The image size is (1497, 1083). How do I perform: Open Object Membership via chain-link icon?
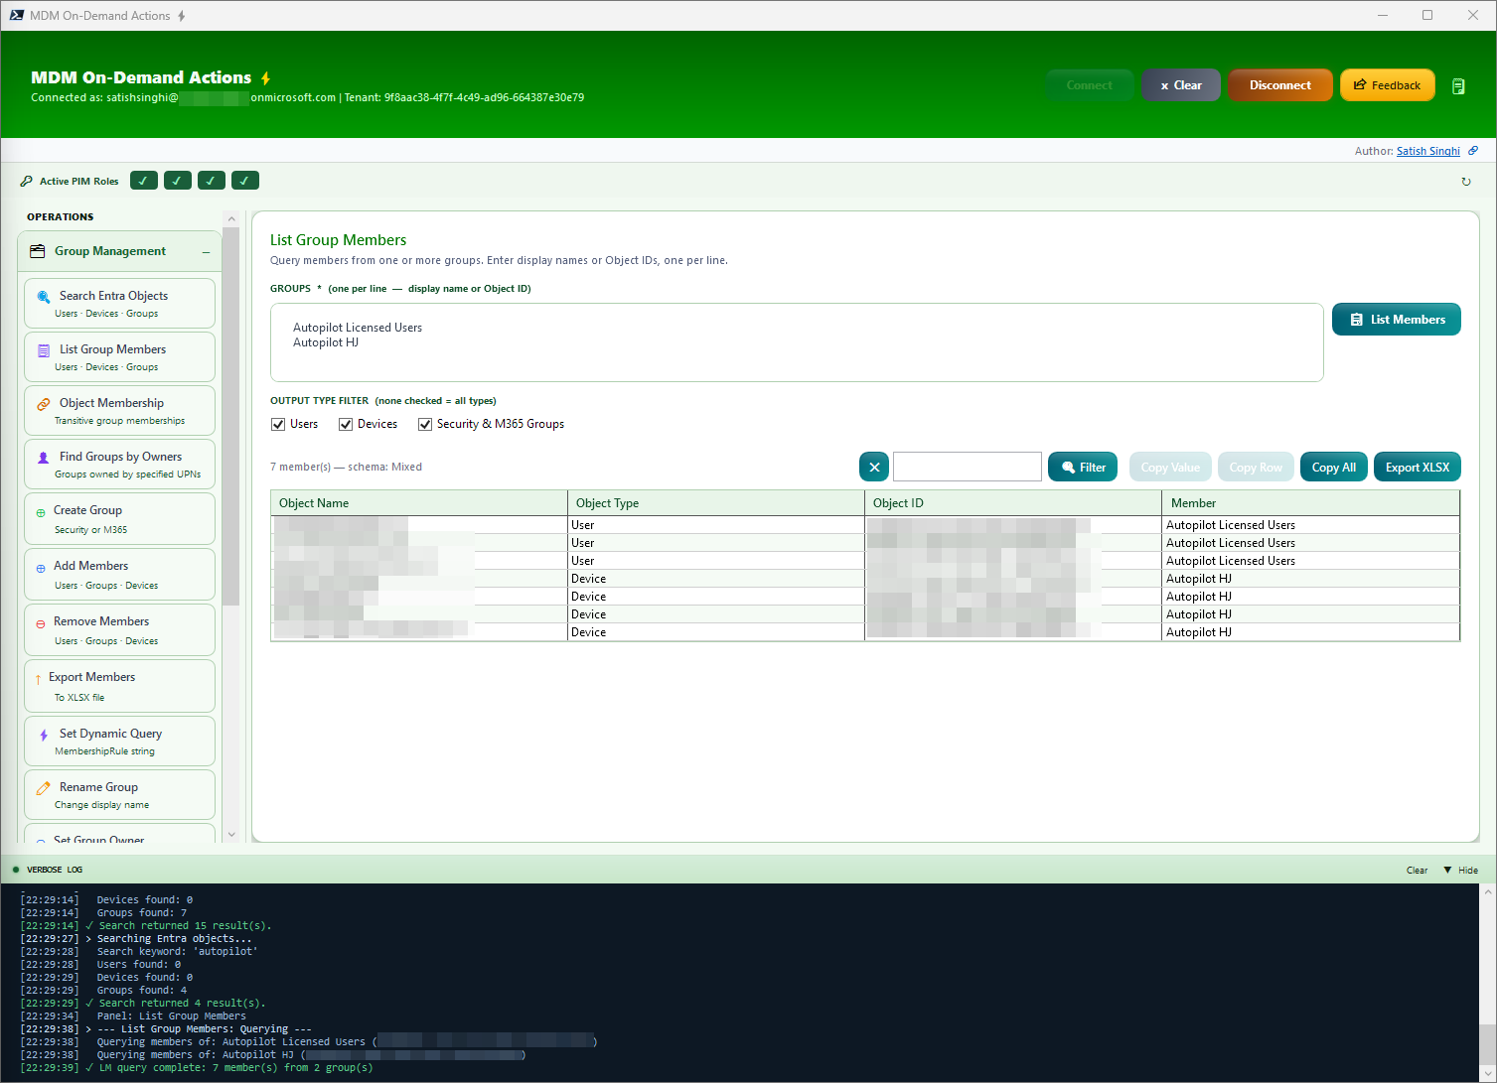pos(43,402)
